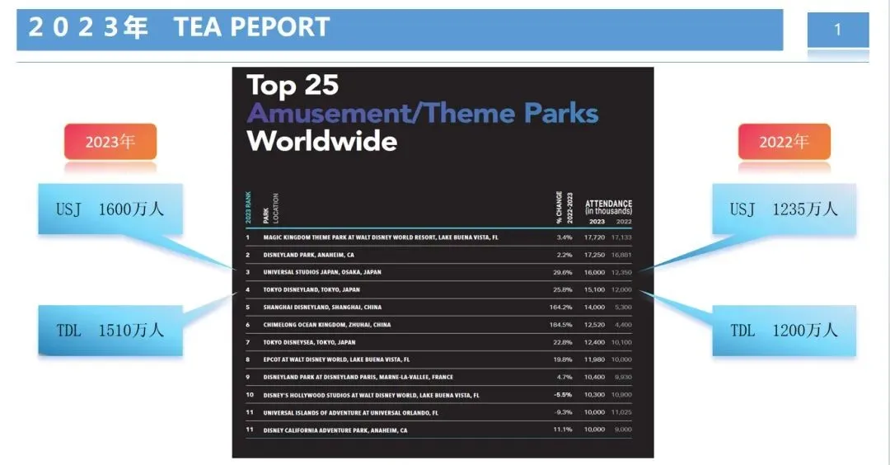Screen dimensions: 890x465
Task: Click the Universal Islands of Adventure row
Action: coord(351,413)
